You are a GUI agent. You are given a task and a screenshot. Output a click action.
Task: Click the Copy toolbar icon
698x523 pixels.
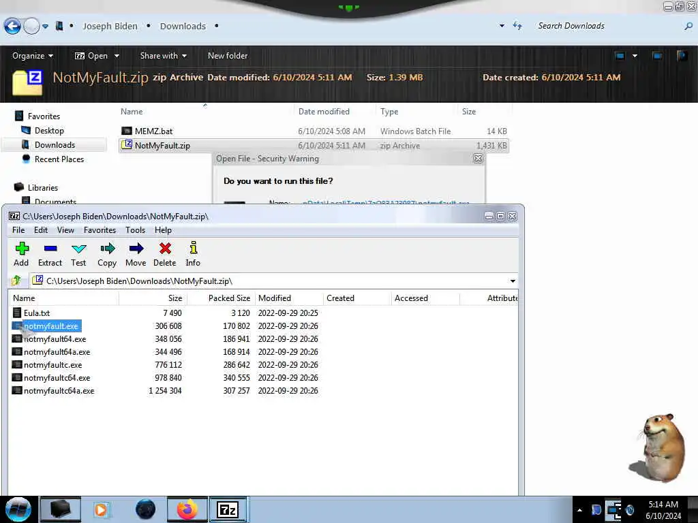(x=107, y=254)
